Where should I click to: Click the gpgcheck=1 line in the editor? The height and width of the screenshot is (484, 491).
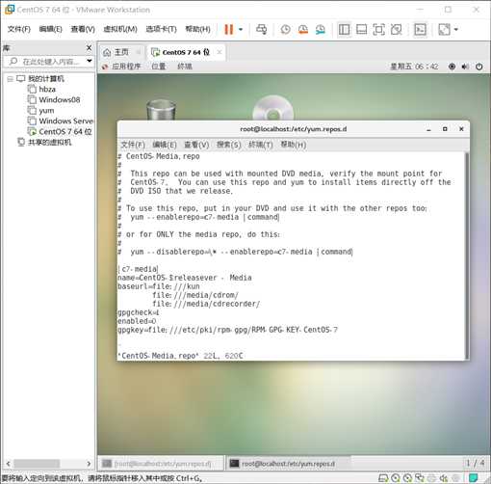click(x=138, y=312)
